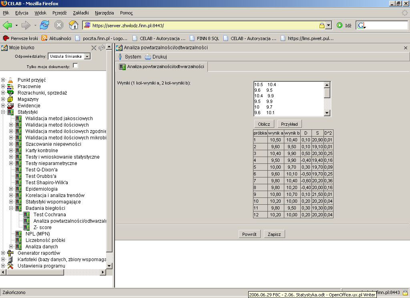Open the Aktualności RSS feed bookmark
This screenshot has height=298, width=410.
click(x=56, y=38)
